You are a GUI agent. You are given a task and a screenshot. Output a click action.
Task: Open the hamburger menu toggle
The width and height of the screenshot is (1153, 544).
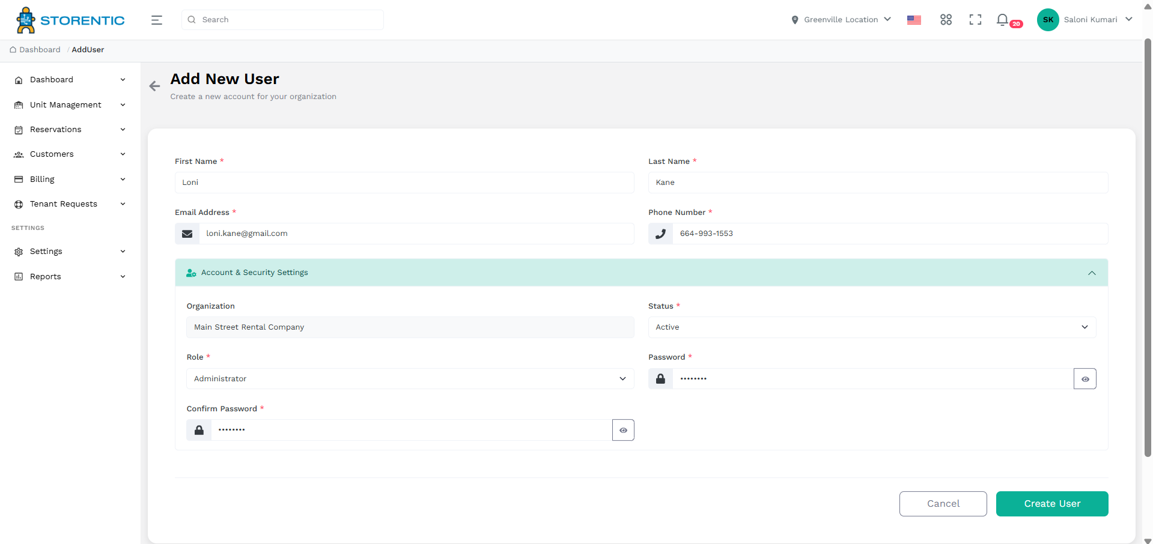pos(156,19)
